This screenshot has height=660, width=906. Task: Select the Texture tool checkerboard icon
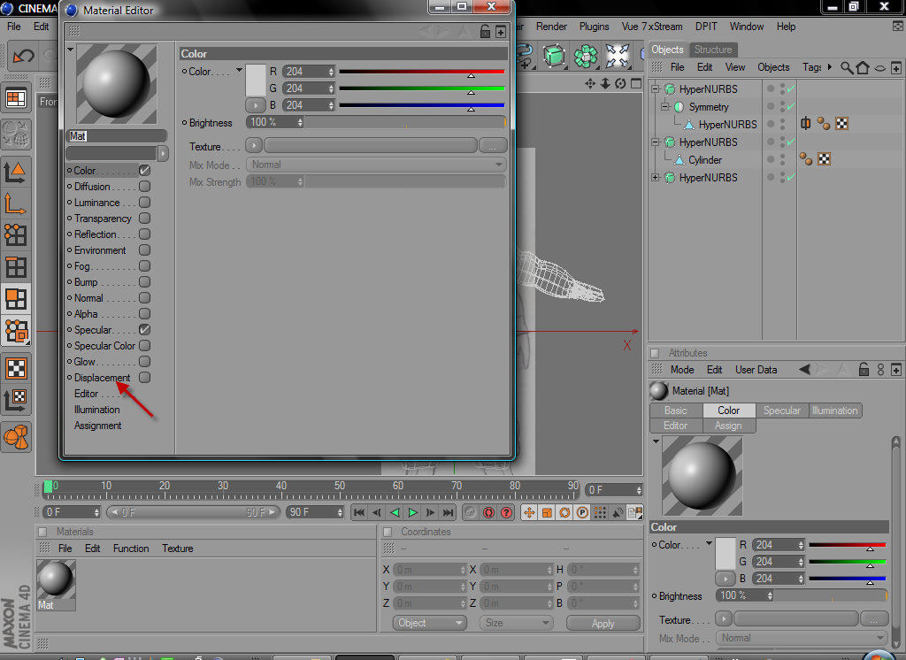tap(16, 368)
